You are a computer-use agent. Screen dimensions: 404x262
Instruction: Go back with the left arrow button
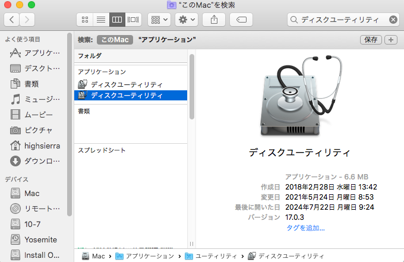point(12,20)
